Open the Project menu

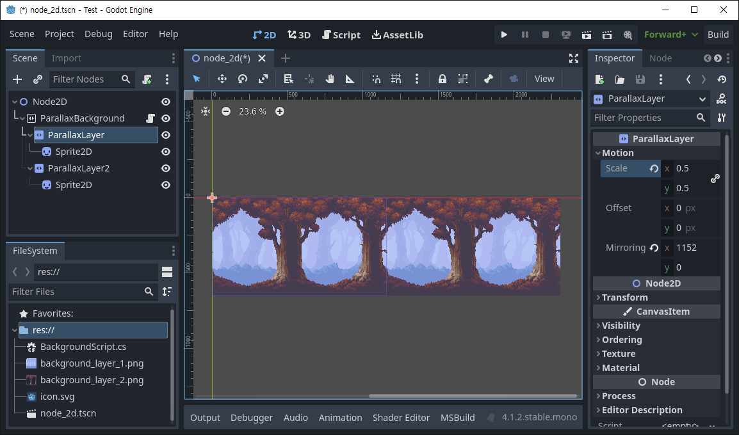(x=60, y=34)
